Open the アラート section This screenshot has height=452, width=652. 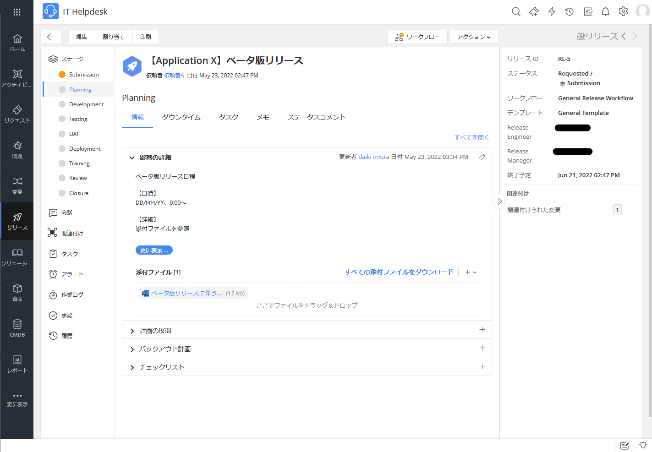click(66, 274)
